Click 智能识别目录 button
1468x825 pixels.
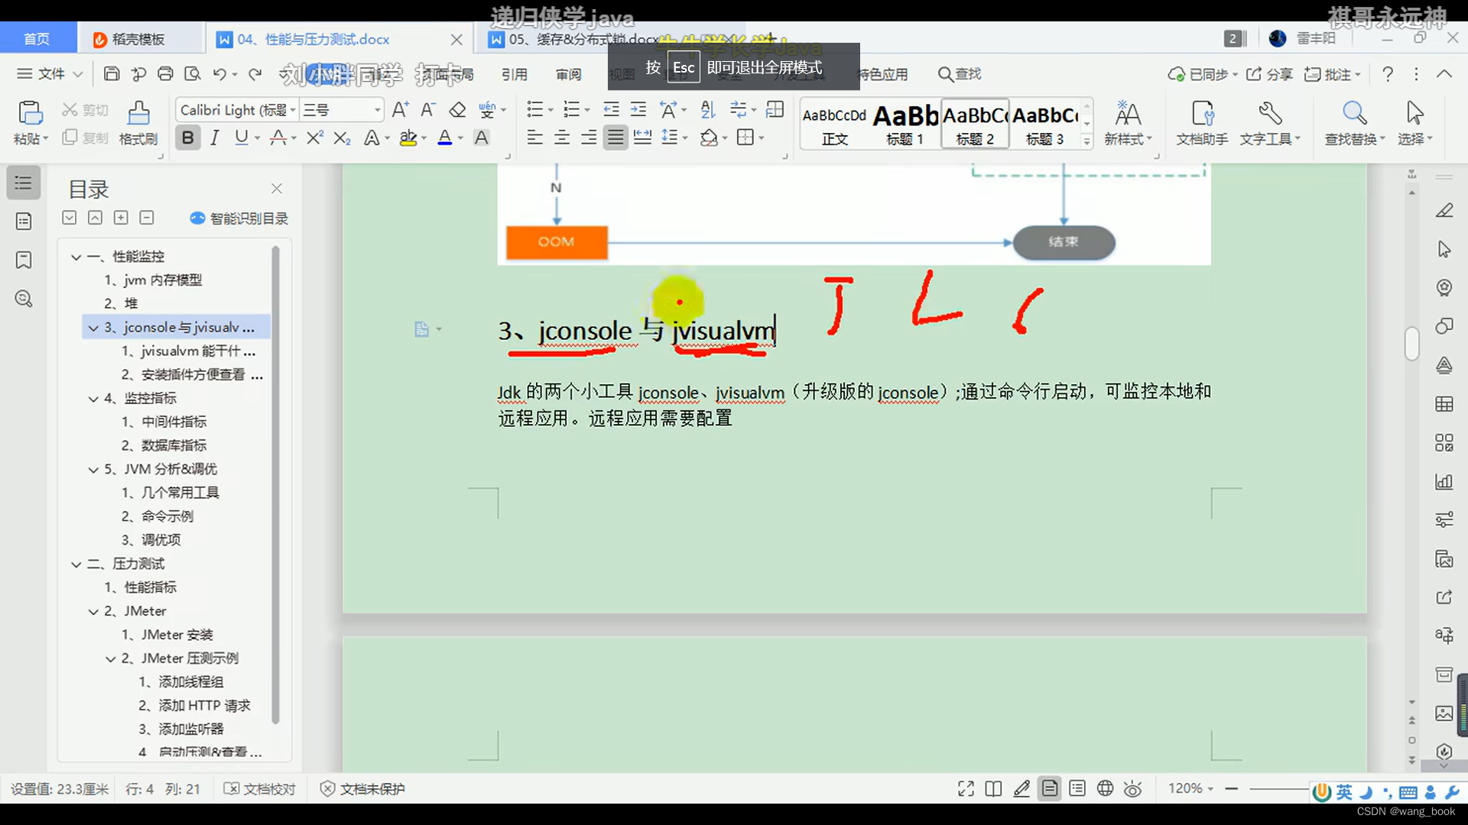tap(239, 218)
